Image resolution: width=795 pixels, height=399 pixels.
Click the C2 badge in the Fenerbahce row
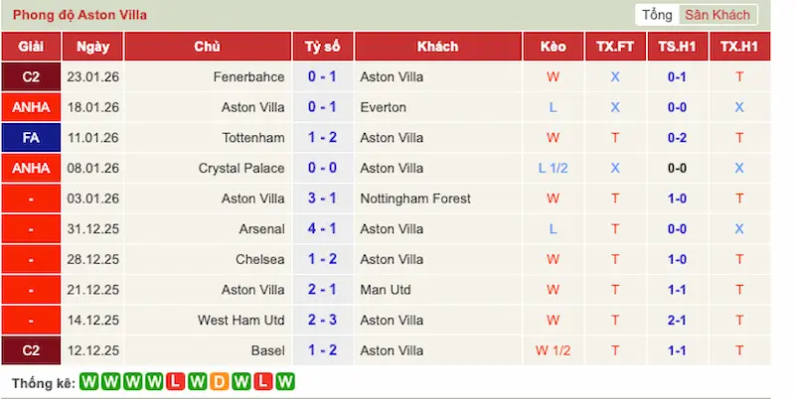click(31, 76)
